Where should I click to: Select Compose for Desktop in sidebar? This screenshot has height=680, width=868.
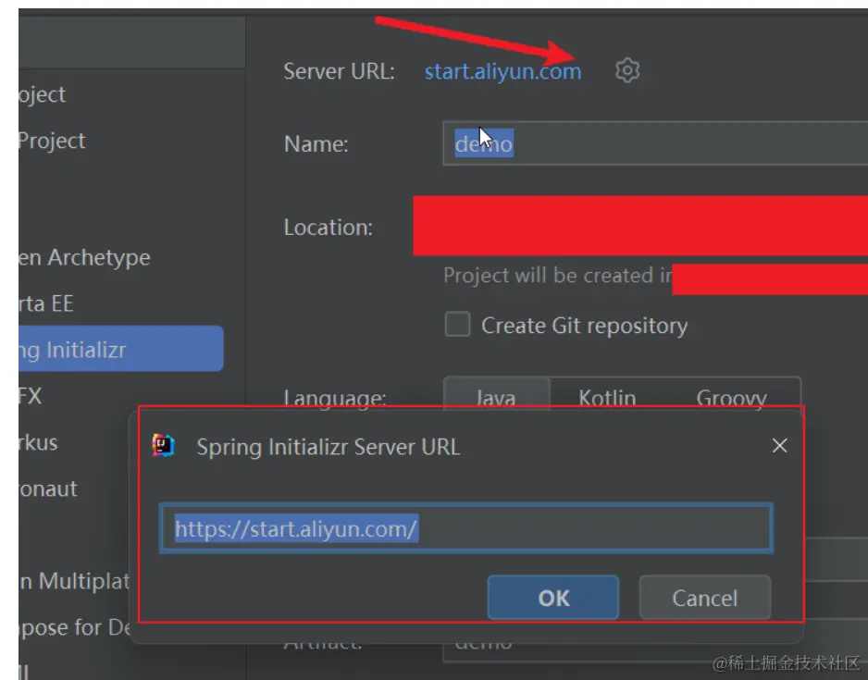[x=75, y=627]
